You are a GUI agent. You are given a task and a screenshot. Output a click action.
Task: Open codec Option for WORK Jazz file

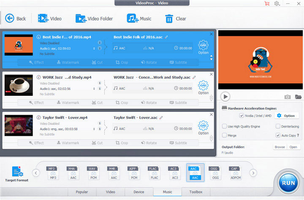[203, 87]
